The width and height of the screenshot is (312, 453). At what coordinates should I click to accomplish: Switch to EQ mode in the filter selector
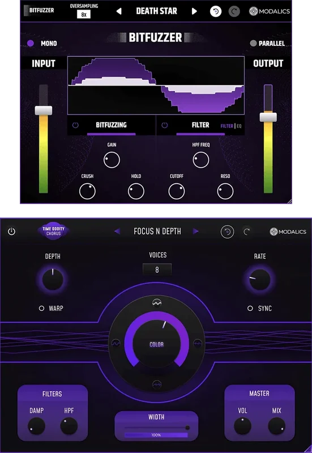coord(239,126)
